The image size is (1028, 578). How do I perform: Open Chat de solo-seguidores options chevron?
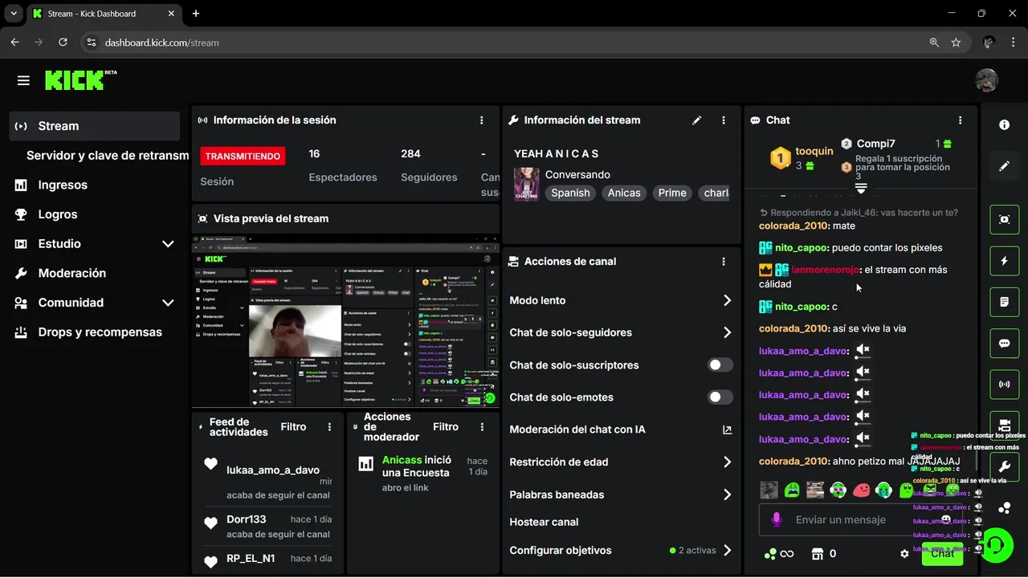point(727,332)
